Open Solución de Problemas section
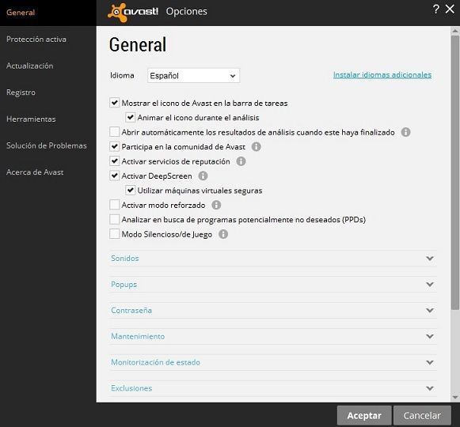460x427 pixels. coord(47,145)
